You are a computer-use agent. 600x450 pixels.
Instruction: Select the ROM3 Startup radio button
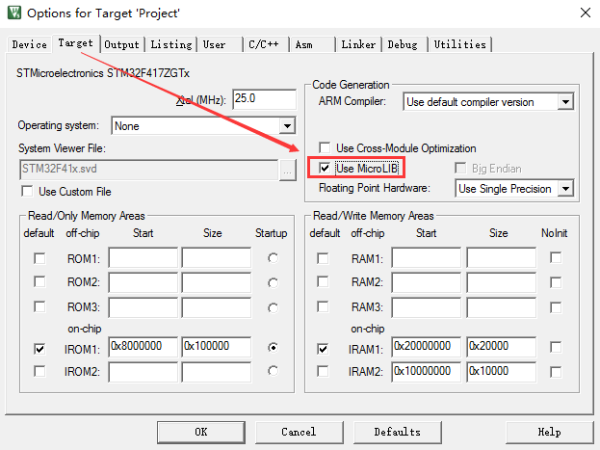point(273,308)
